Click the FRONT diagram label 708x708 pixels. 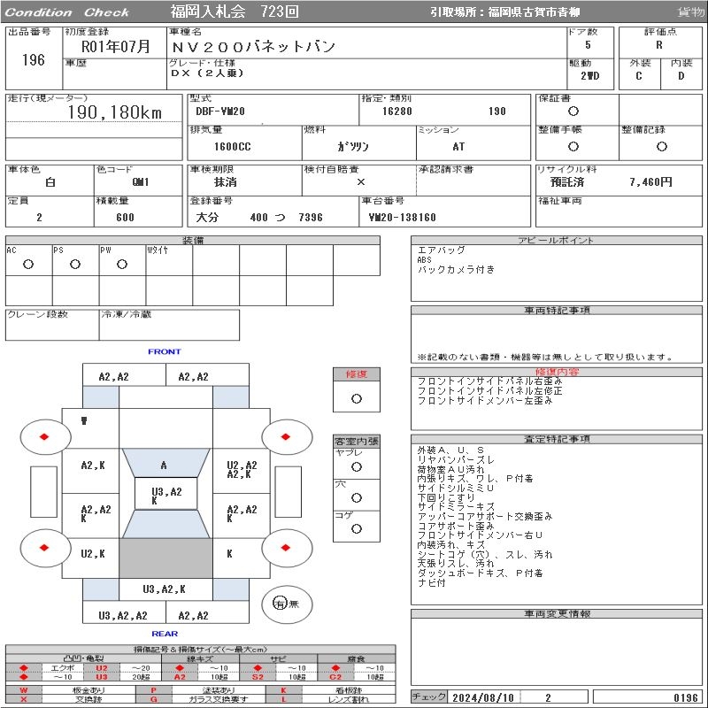tap(165, 351)
